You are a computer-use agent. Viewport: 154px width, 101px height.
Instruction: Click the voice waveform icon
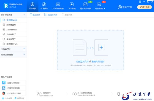point(58,4)
